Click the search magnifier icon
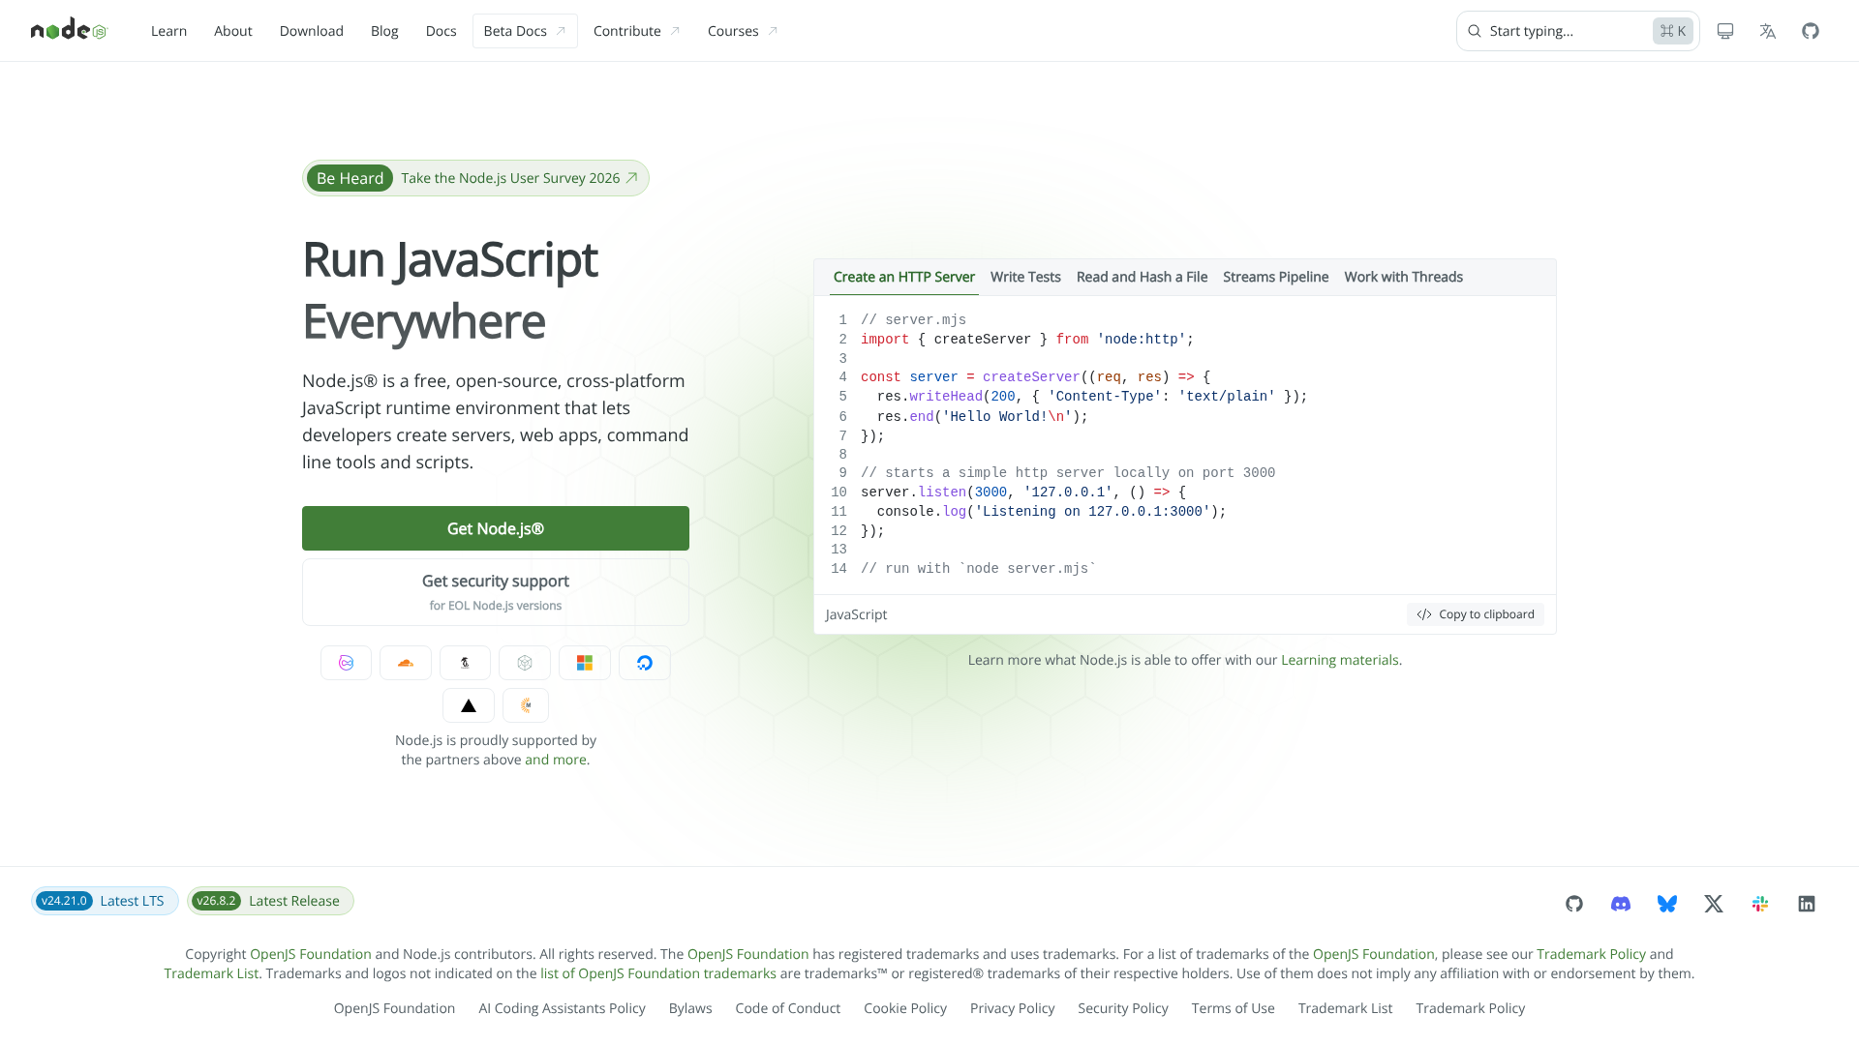The height and width of the screenshot is (1045, 1859). [1475, 31]
